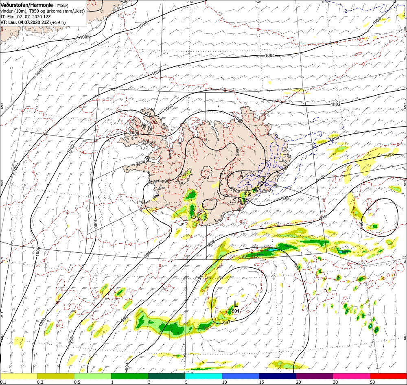Image resolution: width=407 pixels, height=385 pixels.
Task: Click the blue 10–15 legend swatch
Action: coord(241,376)
